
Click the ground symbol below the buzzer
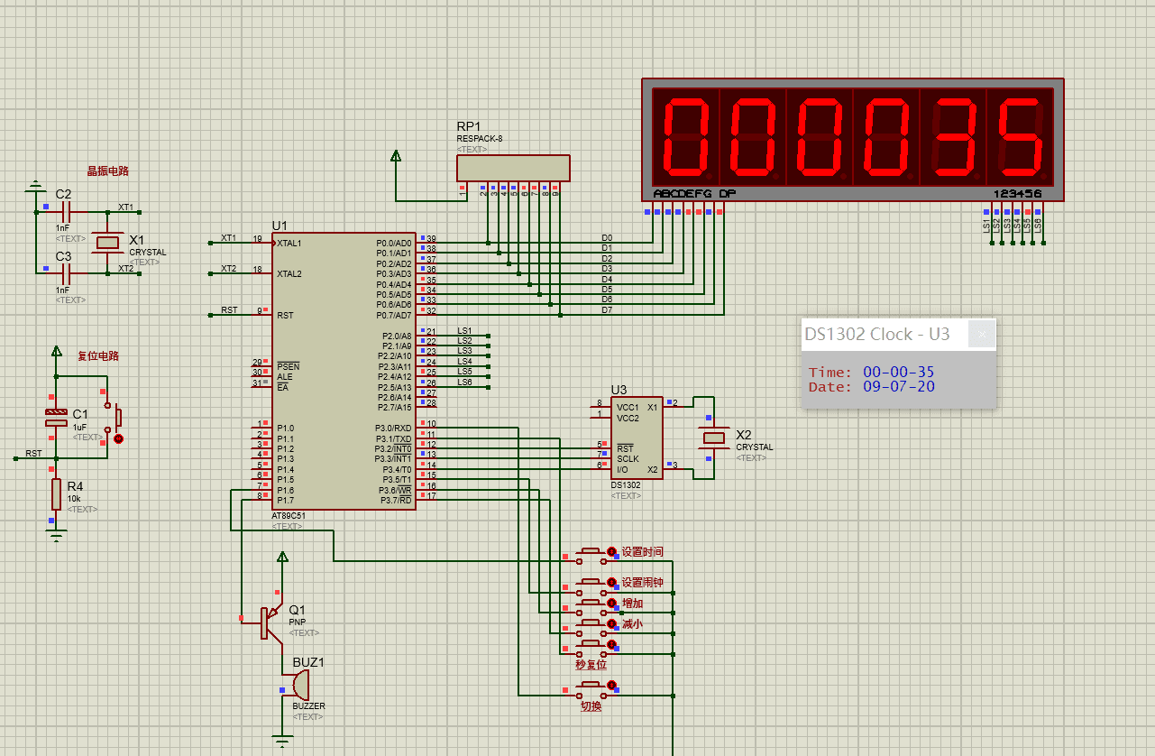click(283, 742)
